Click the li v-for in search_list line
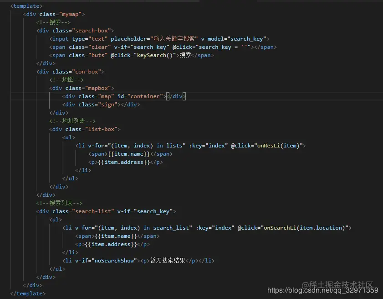The image size is (383, 299). (x=207, y=228)
